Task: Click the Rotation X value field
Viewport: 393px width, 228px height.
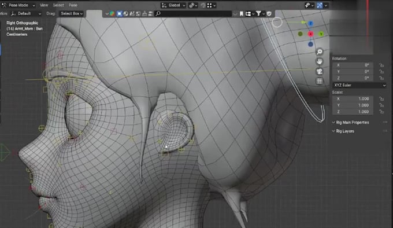Action: pyautogui.click(x=353, y=65)
